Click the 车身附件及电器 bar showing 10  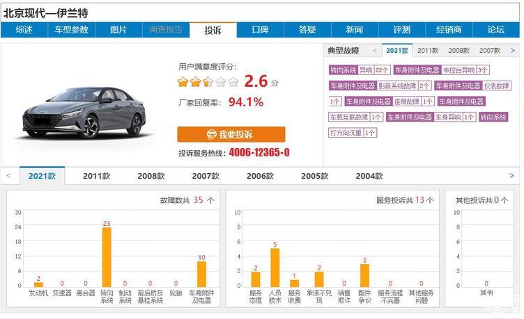tap(201, 274)
